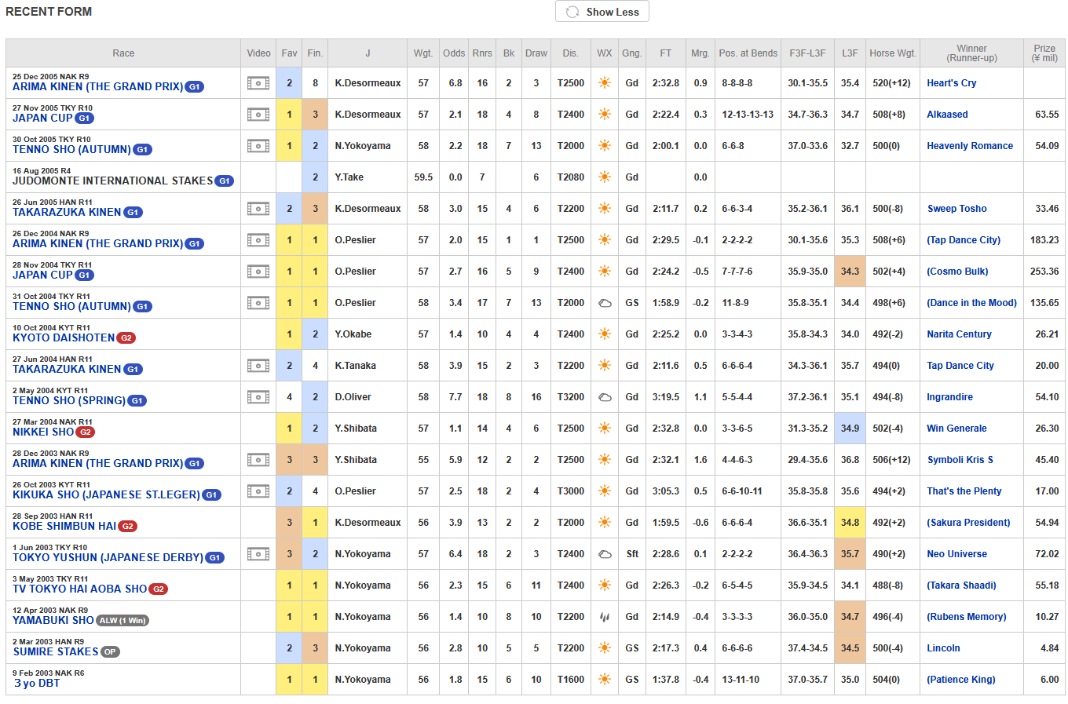Open Judomonte International Stakes race link
The height and width of the screenshot is (704, 1068).
[112, 181]
